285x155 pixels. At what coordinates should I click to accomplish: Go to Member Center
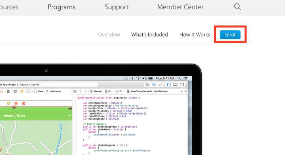click(180, 7)
